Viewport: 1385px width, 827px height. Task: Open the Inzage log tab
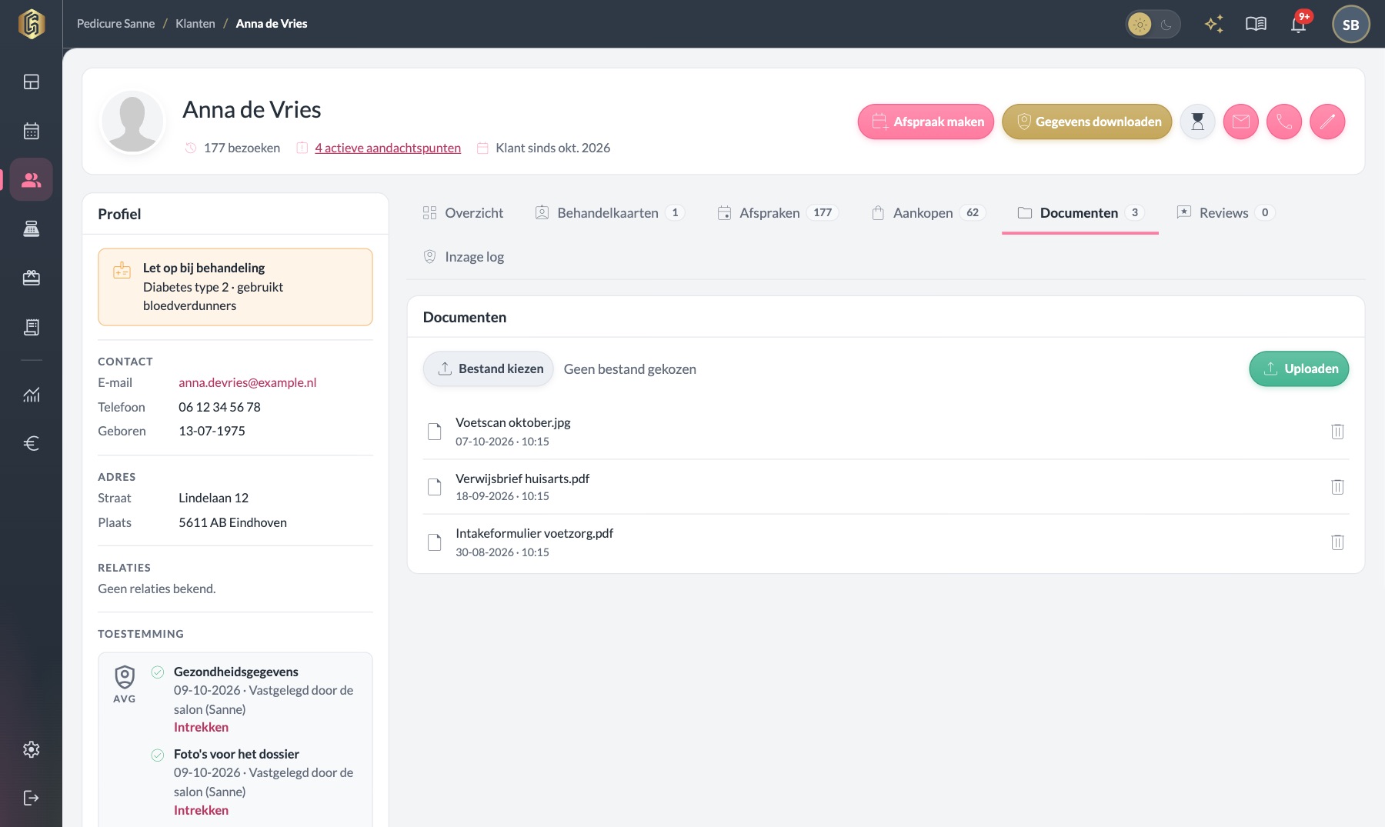click(464, 257)
